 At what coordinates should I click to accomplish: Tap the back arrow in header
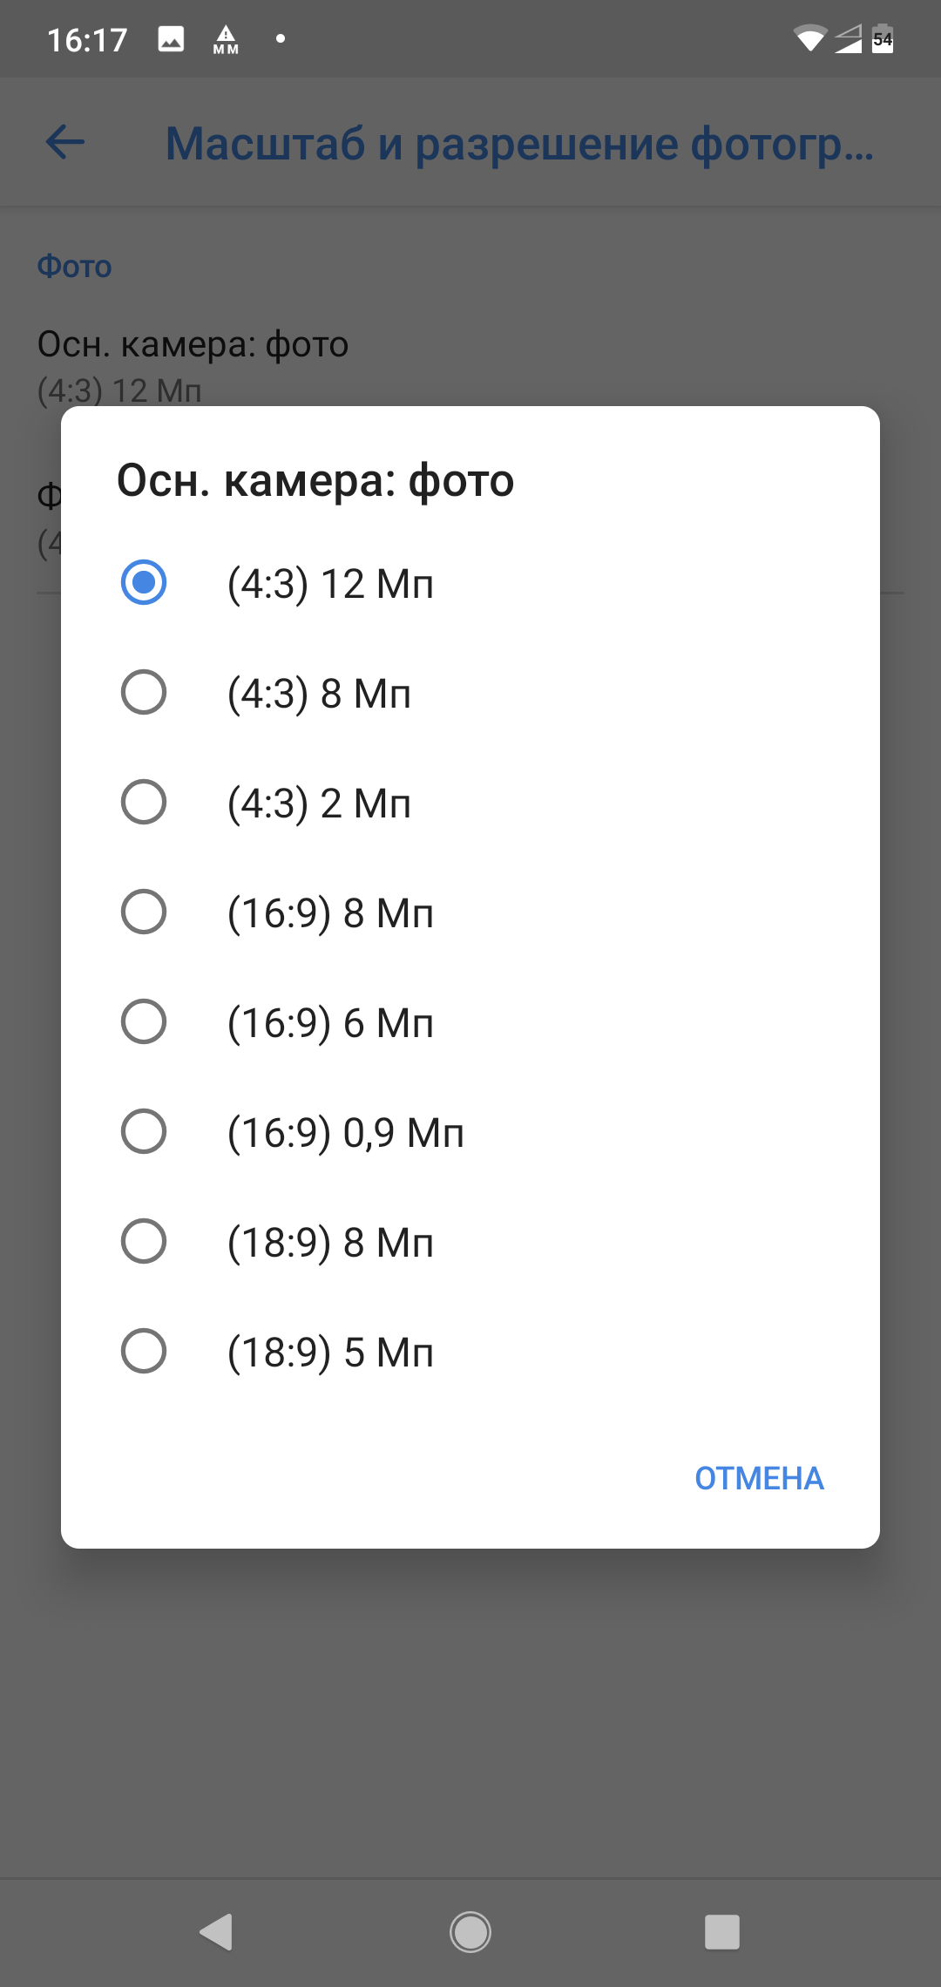point(65,142)
